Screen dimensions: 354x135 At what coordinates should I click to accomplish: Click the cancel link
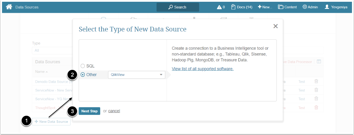(x=114, y=111)
